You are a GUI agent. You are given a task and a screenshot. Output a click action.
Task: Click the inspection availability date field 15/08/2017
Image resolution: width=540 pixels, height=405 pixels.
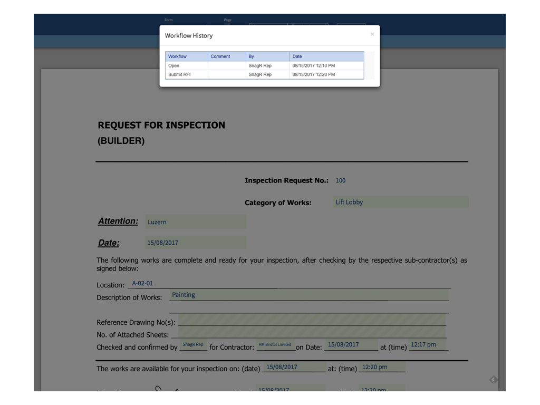pyautogui.click(x=294, y=367)
